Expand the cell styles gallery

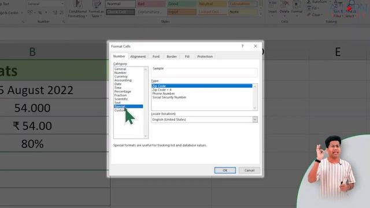(261, 14)
